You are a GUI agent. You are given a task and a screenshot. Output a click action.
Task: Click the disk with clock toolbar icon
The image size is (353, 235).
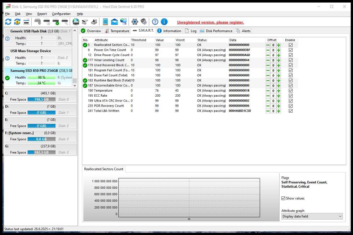pyautogui.click(x=47, y=22)
